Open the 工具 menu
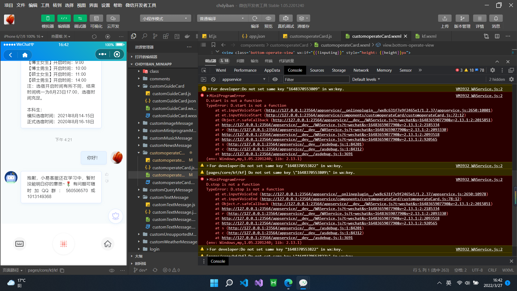Screen dimensions: 517x291 pyautogui.click(x=45, y=5)
